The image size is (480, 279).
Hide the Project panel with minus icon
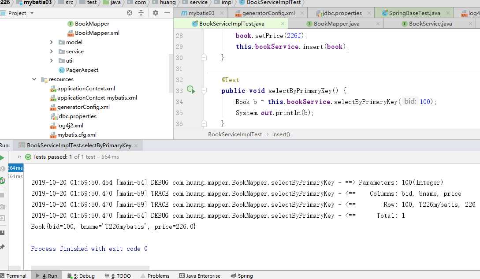[x=167, y=13]
